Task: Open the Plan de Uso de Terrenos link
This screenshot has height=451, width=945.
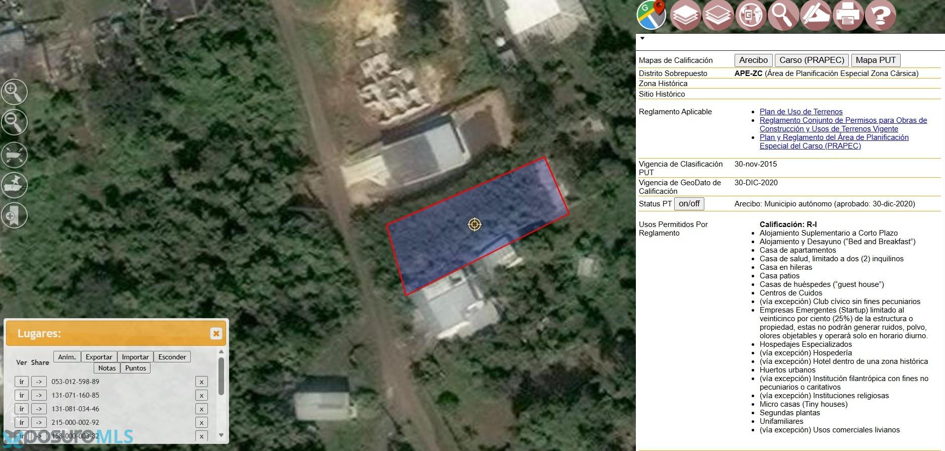Action: tap(801, 112)
